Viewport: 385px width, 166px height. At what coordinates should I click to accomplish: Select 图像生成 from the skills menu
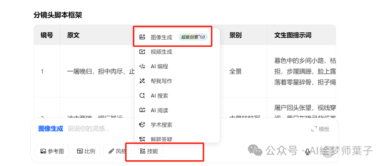tap(161, 37)
